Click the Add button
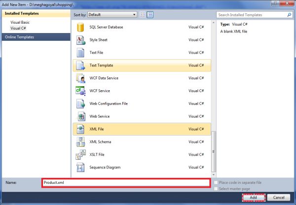Image resolution: width=296 pixels, height=205 pixels. pos(254,198)
